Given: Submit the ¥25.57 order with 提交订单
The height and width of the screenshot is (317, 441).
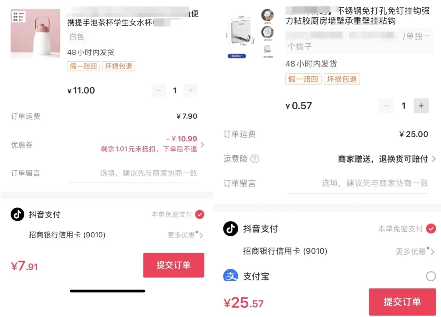Looking at the screenshot, I should coord(403,302).
